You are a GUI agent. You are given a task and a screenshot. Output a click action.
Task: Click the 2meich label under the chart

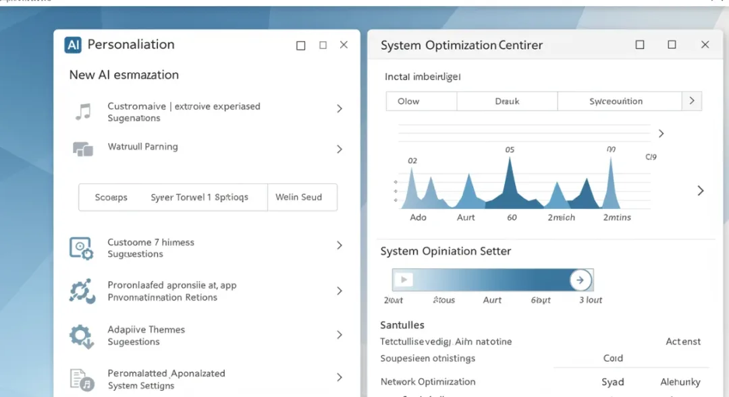[561, 217]
